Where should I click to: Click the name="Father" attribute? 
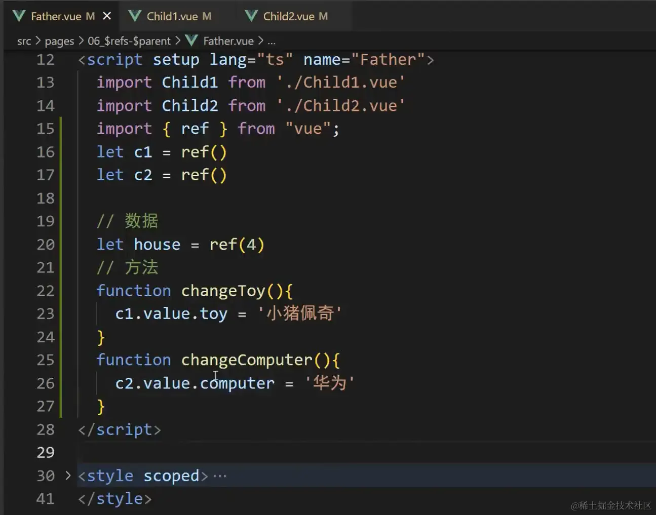click(364, 60)
